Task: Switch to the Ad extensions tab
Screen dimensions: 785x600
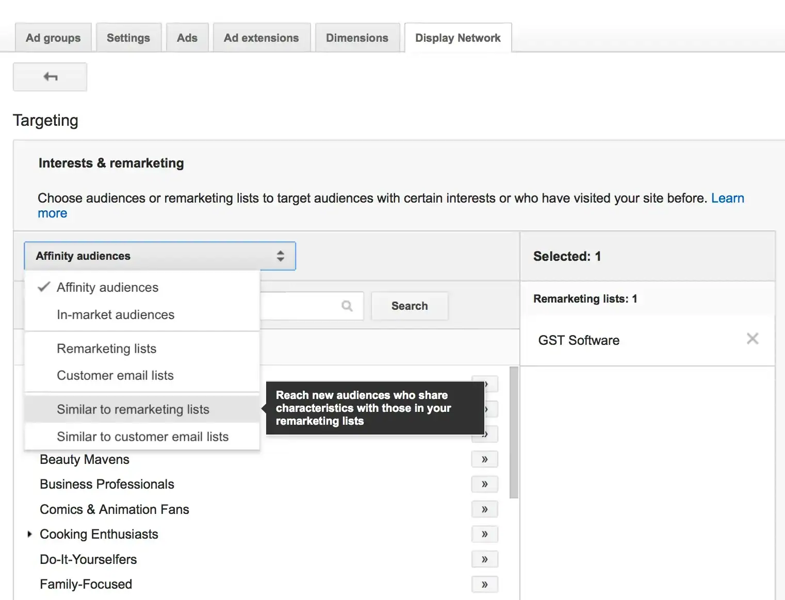Action: point(261,37)
